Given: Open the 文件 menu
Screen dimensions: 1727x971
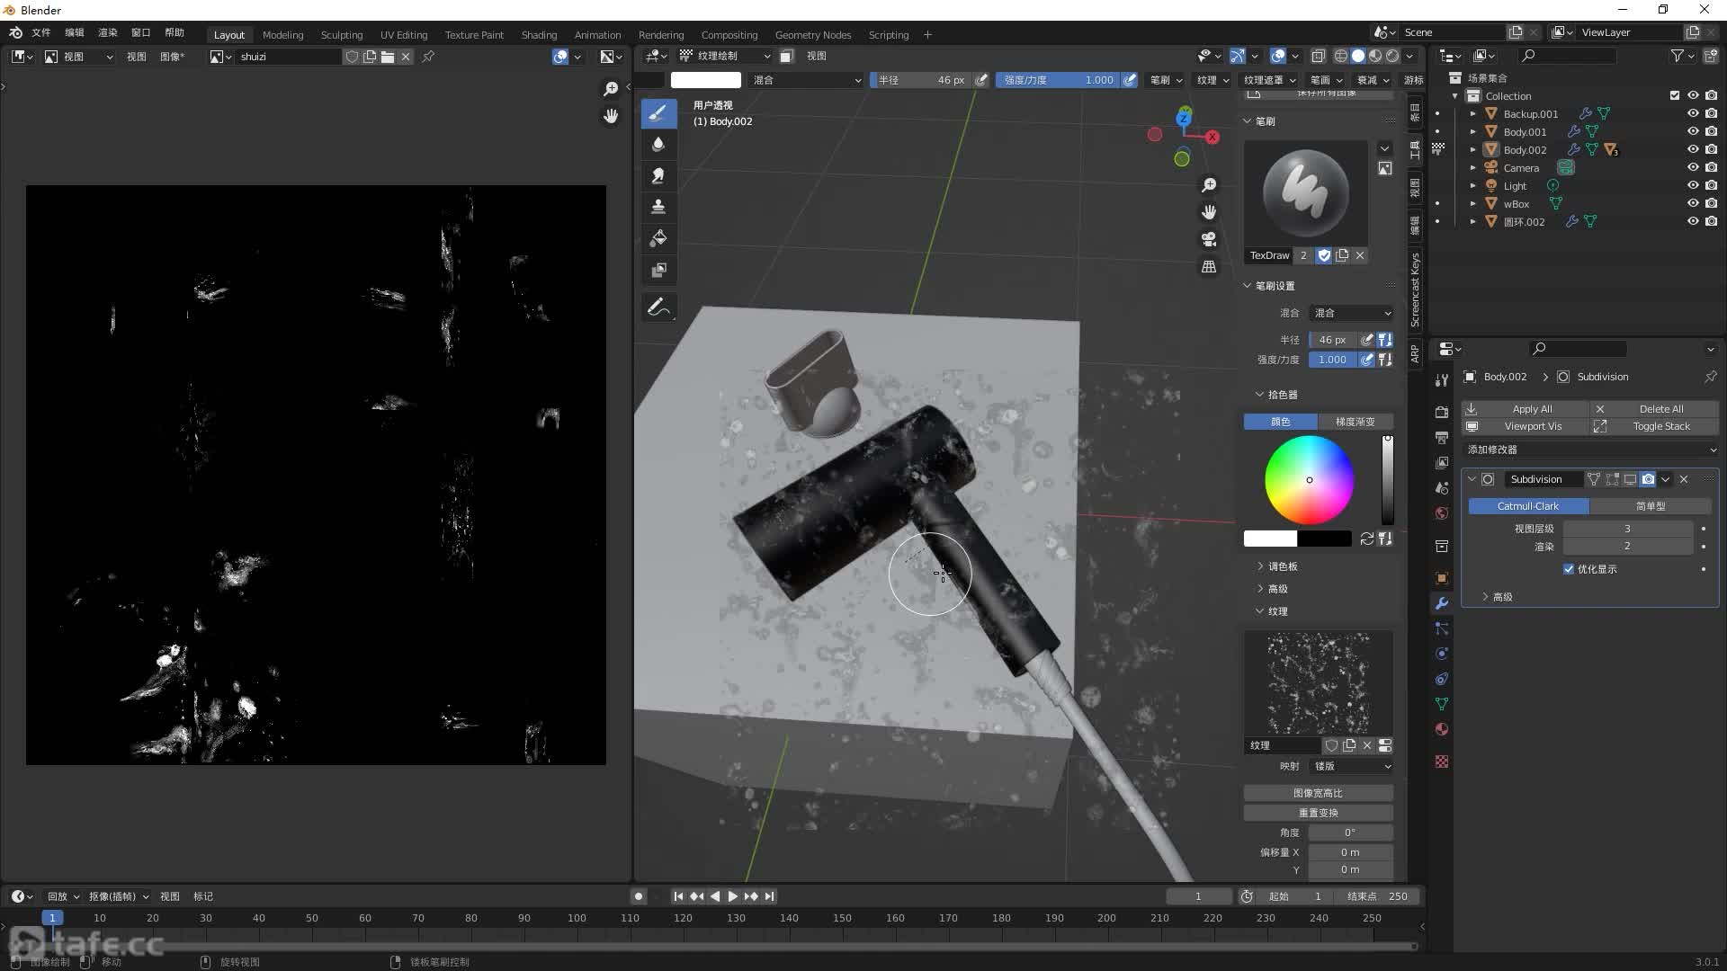Looking at the screenshot, I should 41,32.
